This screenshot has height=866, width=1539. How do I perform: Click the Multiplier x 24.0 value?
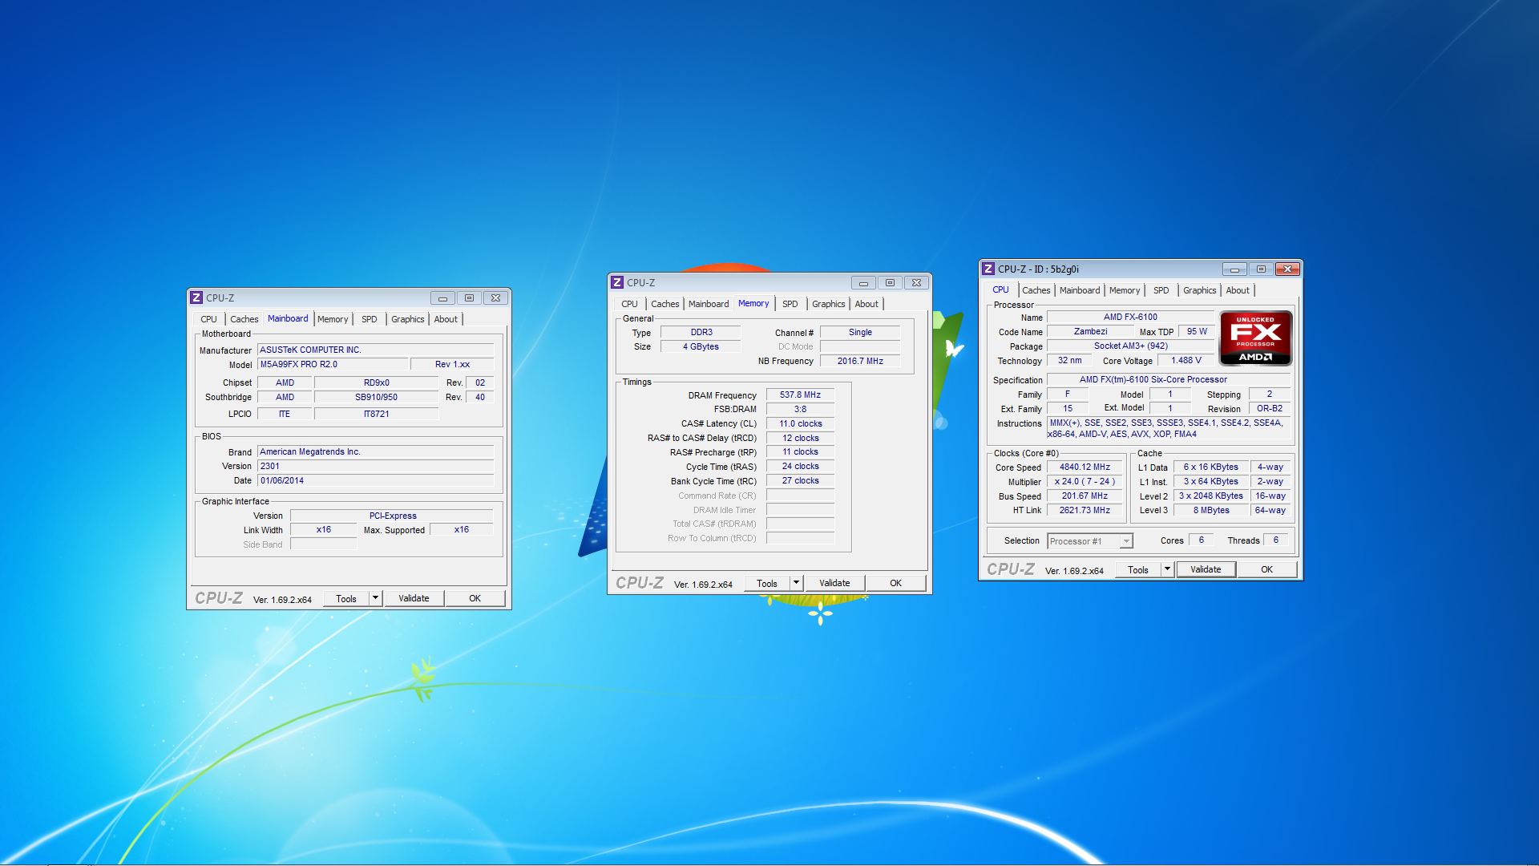1085,481
